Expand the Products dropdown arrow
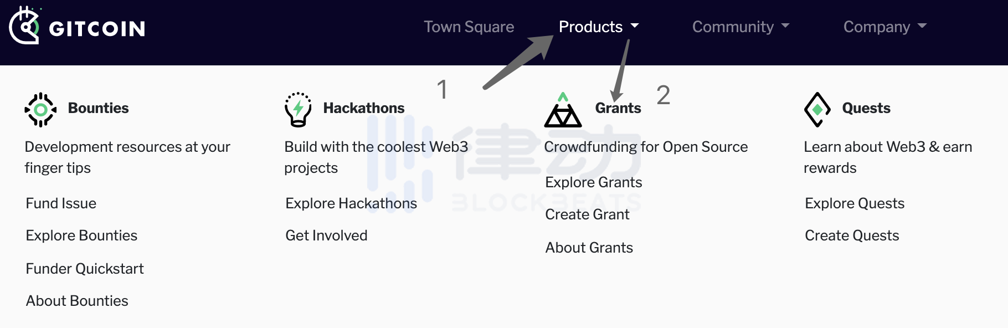 pyautogui.click(x=635, y=25)
